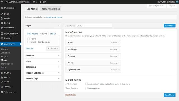Click the Plugins plug icon
179x101 pixels.
pyautogui.click(x=2, y=73)
